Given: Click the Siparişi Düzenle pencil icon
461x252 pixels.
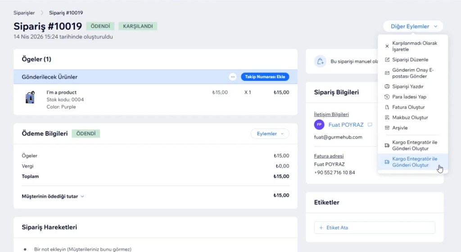Looking at the screenshot, I should (387, 60).
